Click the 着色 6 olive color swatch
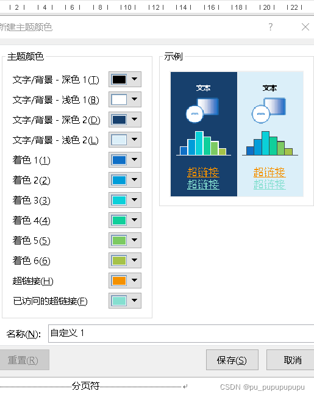The height and width of the screenshot is (397, 314). coord(119,260)
